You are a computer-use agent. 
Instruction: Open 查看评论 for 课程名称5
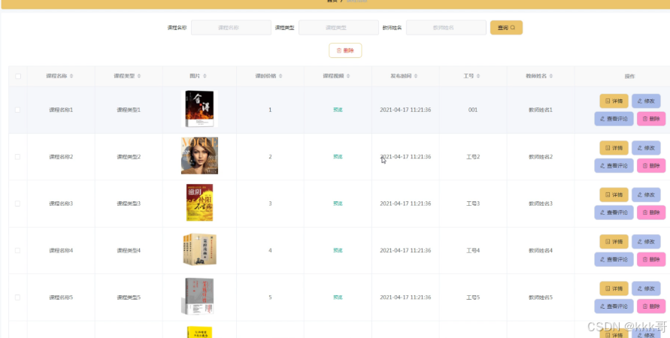pos(614,306)
